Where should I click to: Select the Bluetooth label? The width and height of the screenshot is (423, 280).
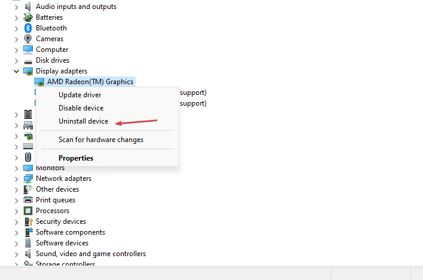click(51, 28)
